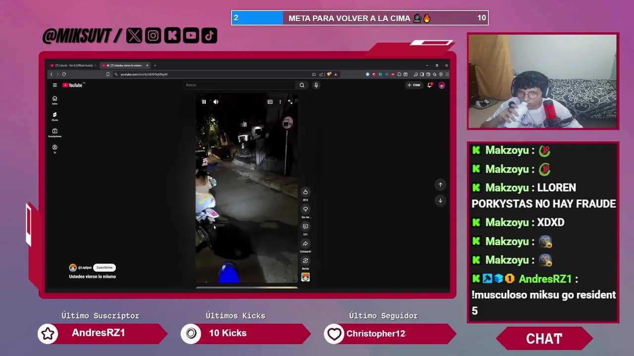Go to the next Short with down arrow
The width and height of the screenshot is (634, 356).
(x=440, y=200)
